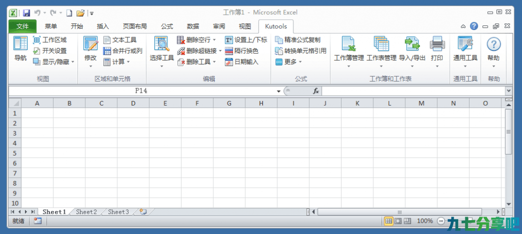This screenshot has width=522, height=234.
Task: Select the row 5 header
Action: (15, 153)
